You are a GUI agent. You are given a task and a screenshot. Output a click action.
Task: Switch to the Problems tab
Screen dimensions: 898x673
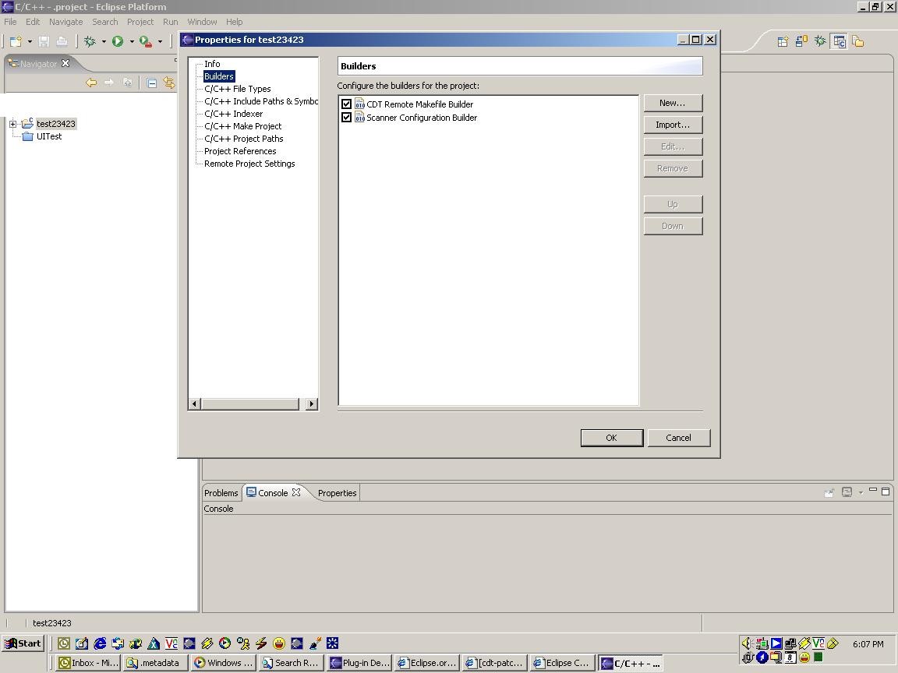tap(221, 493)
